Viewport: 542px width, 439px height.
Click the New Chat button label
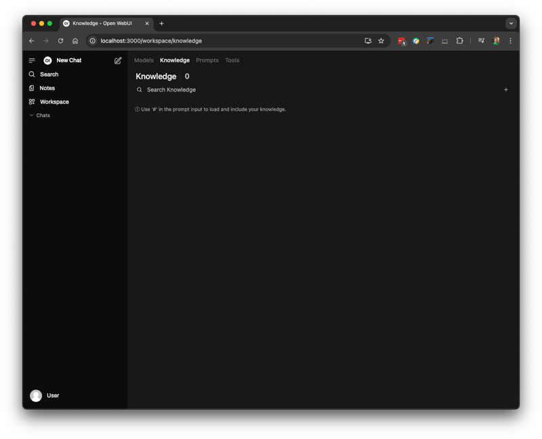point(68,60)
